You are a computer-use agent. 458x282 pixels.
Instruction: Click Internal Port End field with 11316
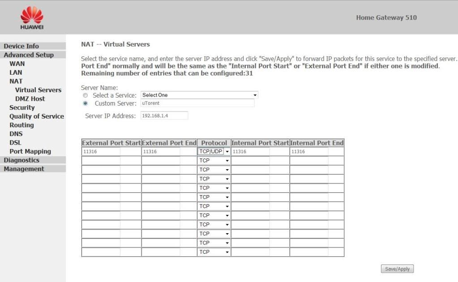[x=309, y=151]
